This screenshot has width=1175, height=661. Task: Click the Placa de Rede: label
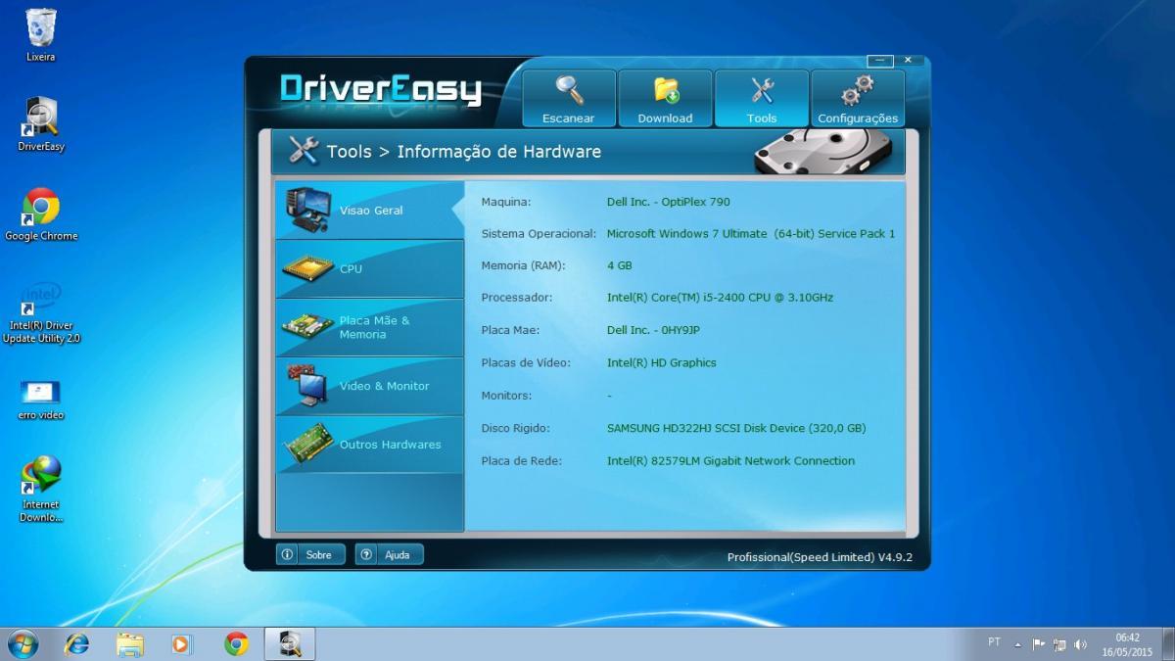click(x=521, y=460)
